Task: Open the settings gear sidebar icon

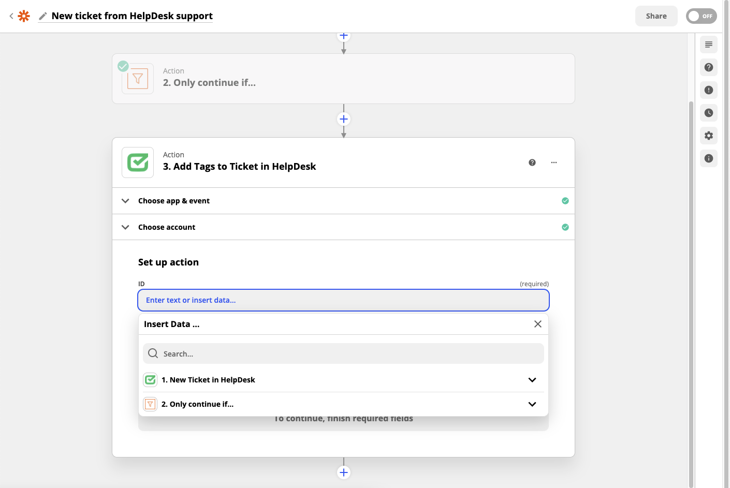Action: click(x=709, y=136)
